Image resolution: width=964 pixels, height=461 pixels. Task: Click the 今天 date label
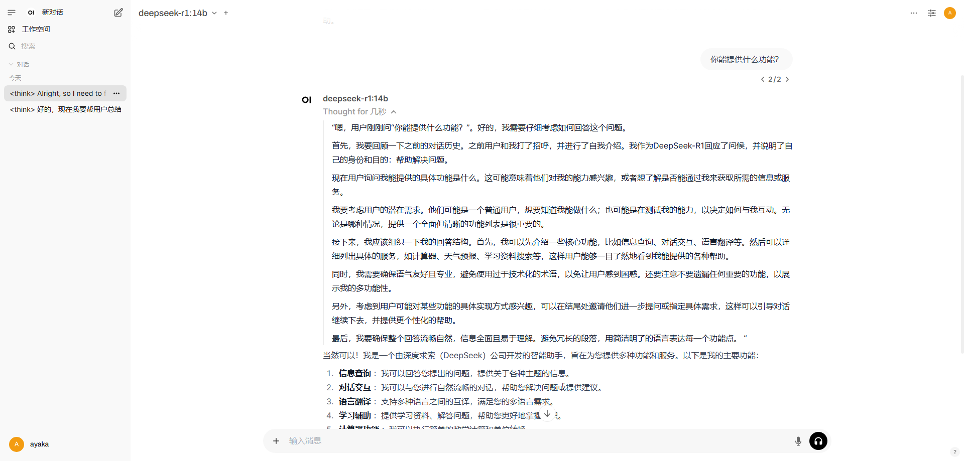click(15, 78)
